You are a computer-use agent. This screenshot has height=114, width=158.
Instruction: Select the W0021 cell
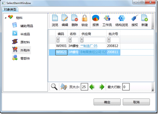pyautogui.click(x=61, y=52)
